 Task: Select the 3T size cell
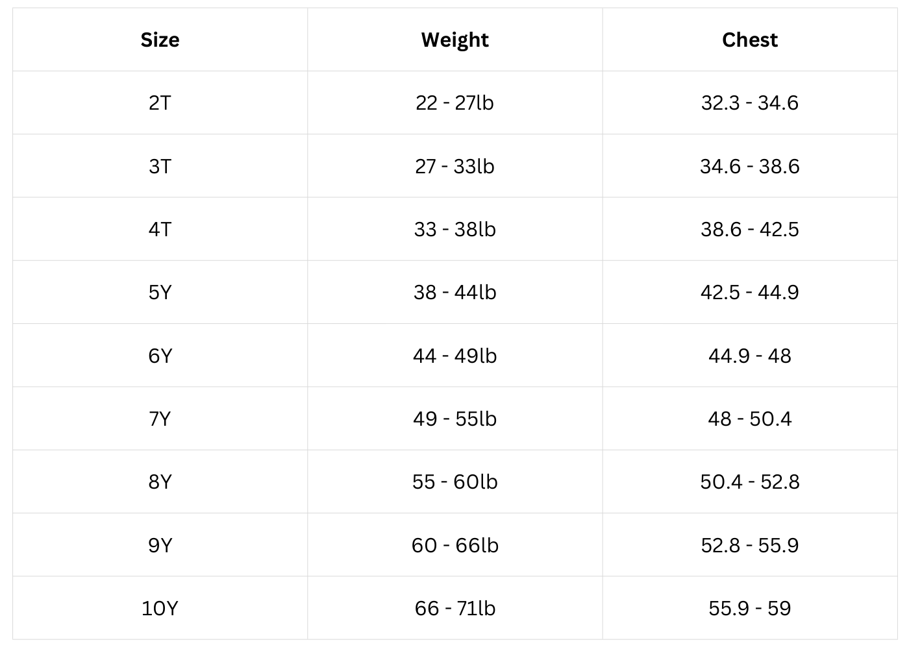pos(160,167)
